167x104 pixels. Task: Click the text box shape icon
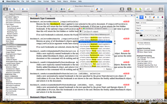coord(101,9)
